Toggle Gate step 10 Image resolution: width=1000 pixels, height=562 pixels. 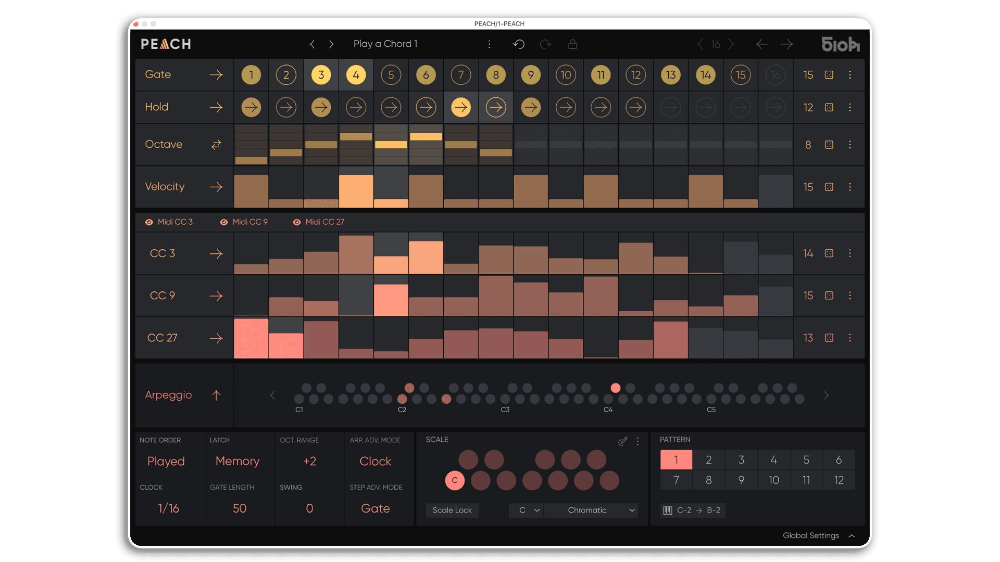[566, 75]
